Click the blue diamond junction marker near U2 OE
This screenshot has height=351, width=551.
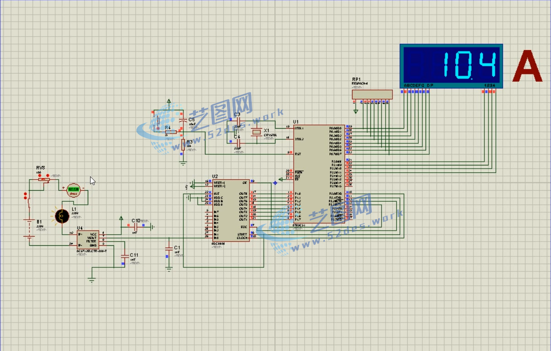(x=275, y=183)
